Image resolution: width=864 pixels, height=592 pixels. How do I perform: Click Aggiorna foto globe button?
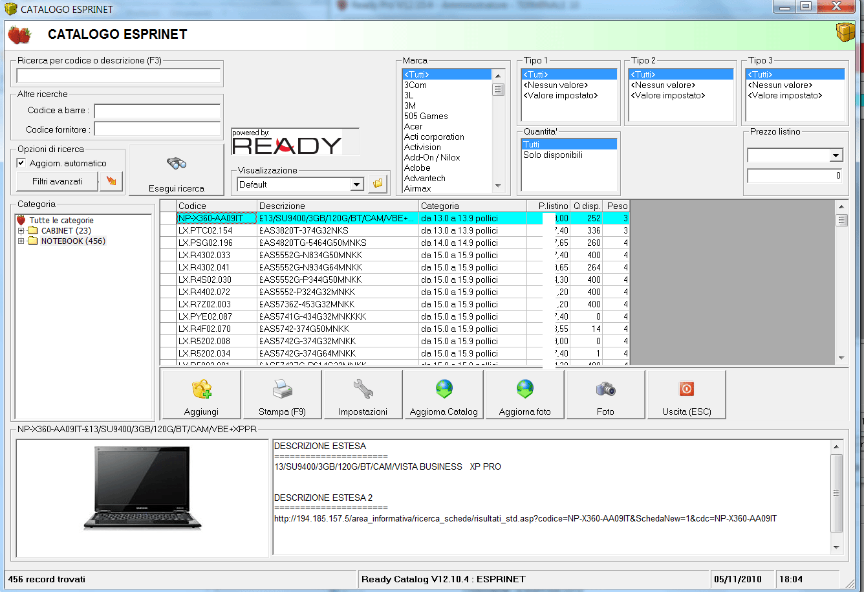[x=525, y=395]
